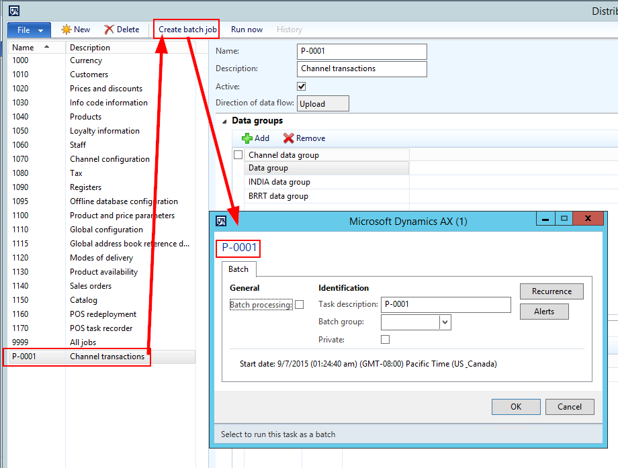The image size is (618, 468).
Task: Select the 1020 Prices and discounts row
Action: (101, 89)
